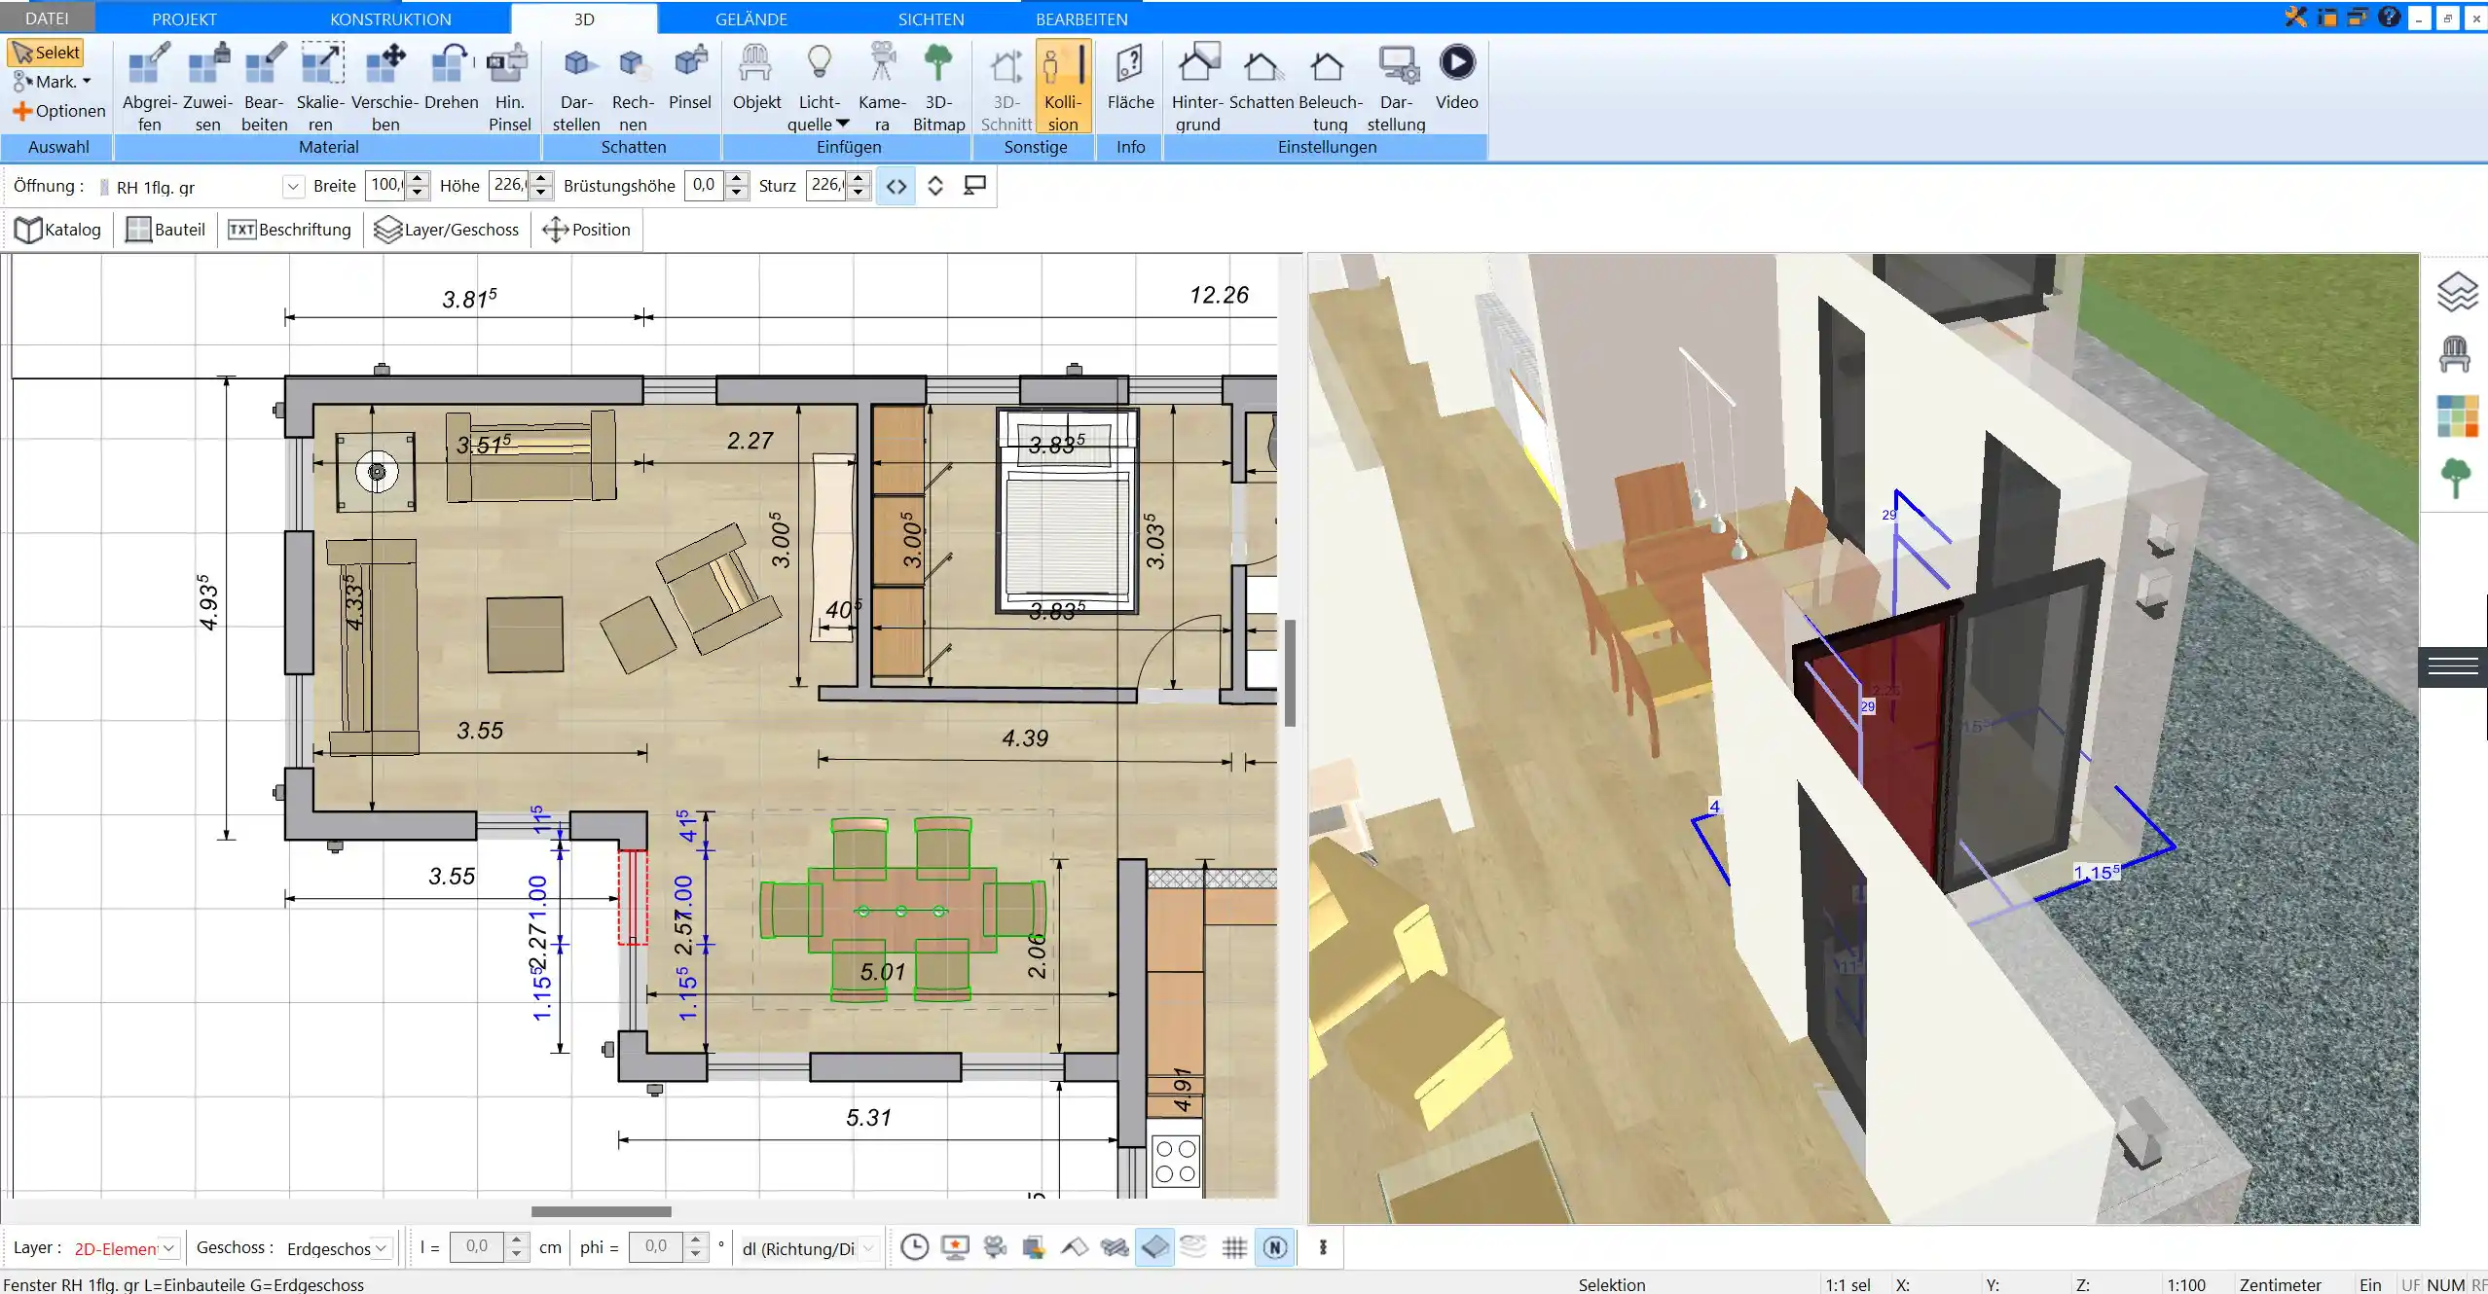Open the chair furniture catalog in right sidebar

click(x=2455, y=354)
